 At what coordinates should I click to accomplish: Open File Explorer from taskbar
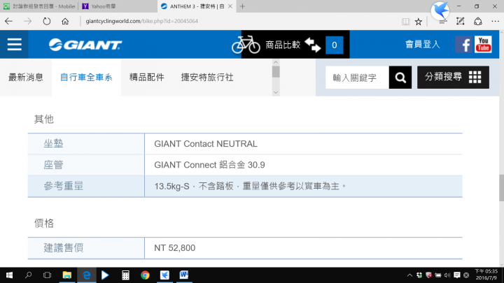(x=67, y=275)
